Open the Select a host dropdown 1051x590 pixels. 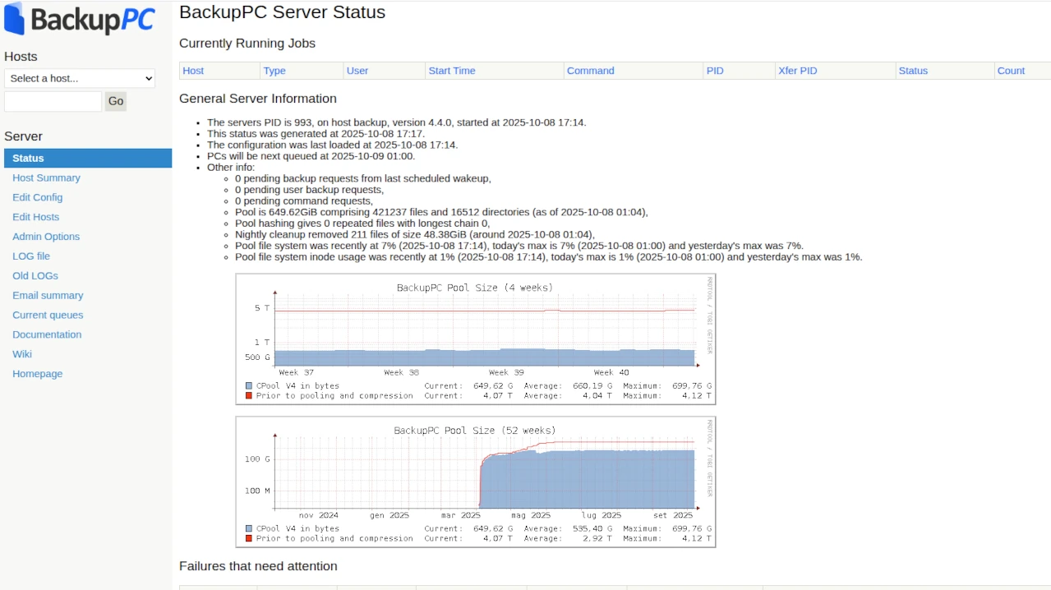pos(80,78)
